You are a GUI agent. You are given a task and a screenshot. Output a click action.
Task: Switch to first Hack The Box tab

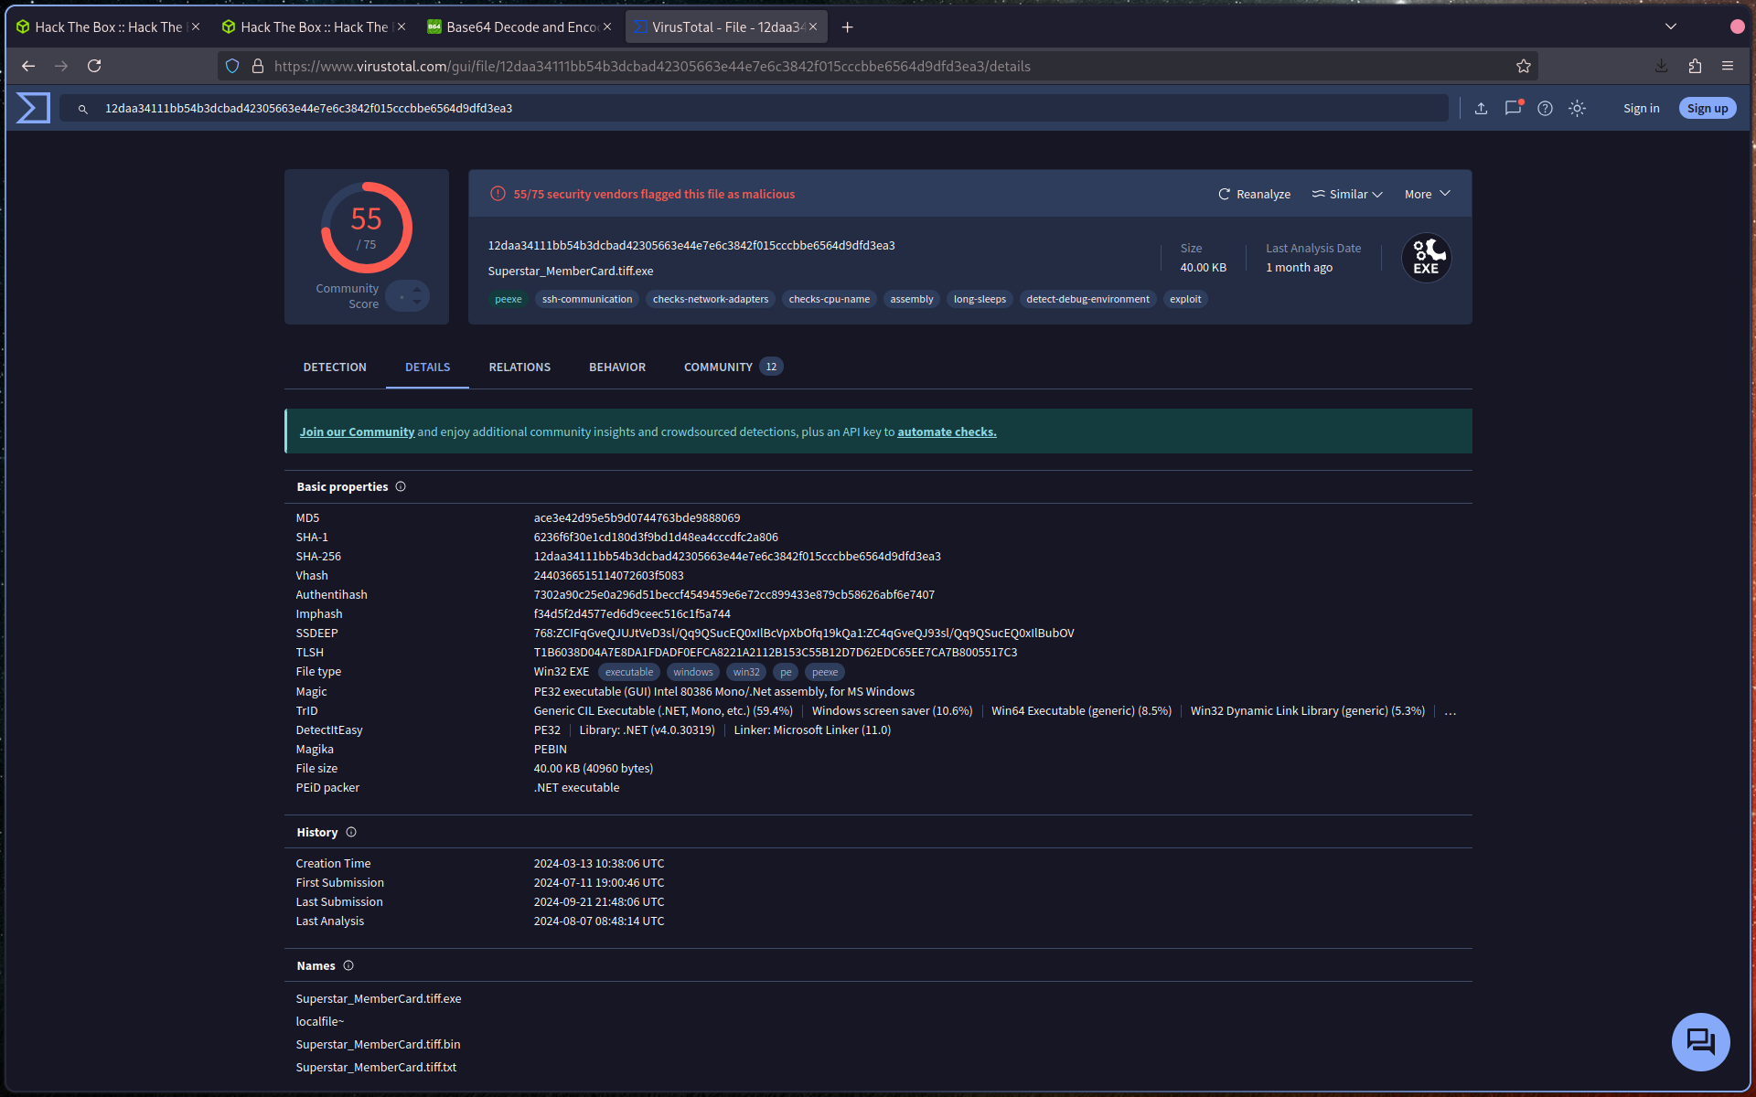click(108, 27)
